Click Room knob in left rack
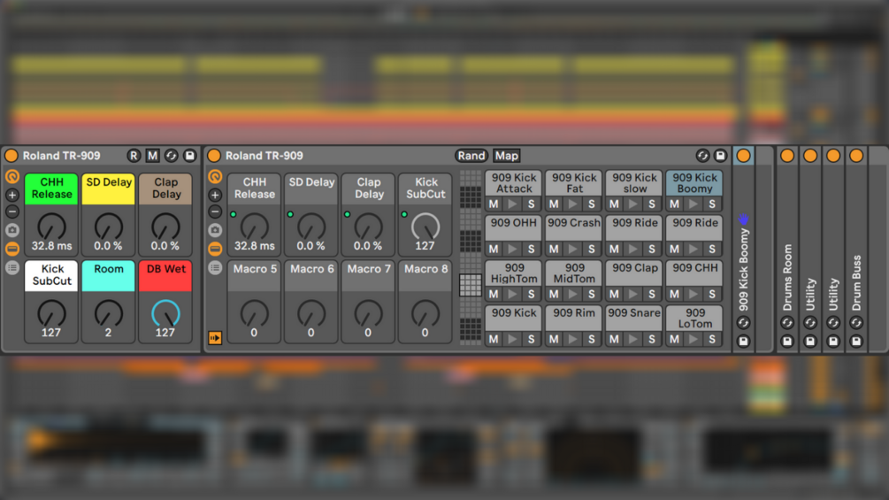The height and width of the screenshot is (500, 889). tap(108, 313)
